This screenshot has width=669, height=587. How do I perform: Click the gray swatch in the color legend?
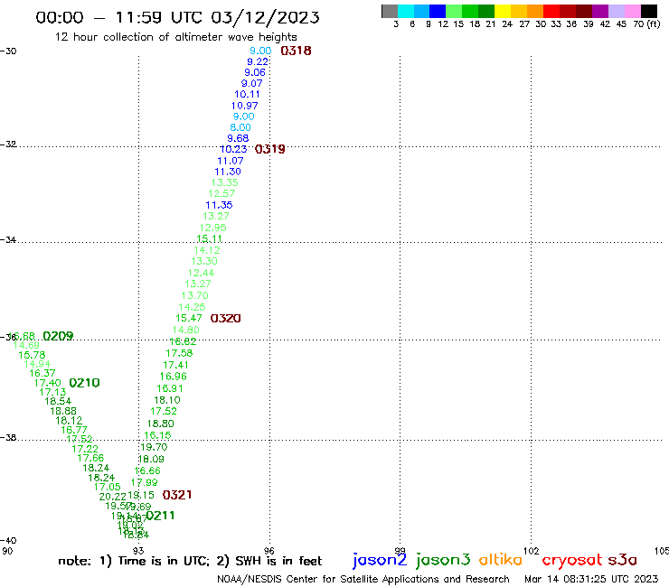(x=390, y=11)
